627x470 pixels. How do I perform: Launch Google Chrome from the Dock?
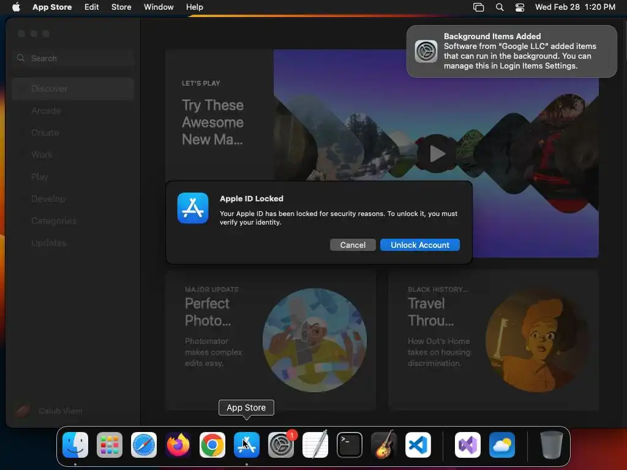[x=212, y=445]
